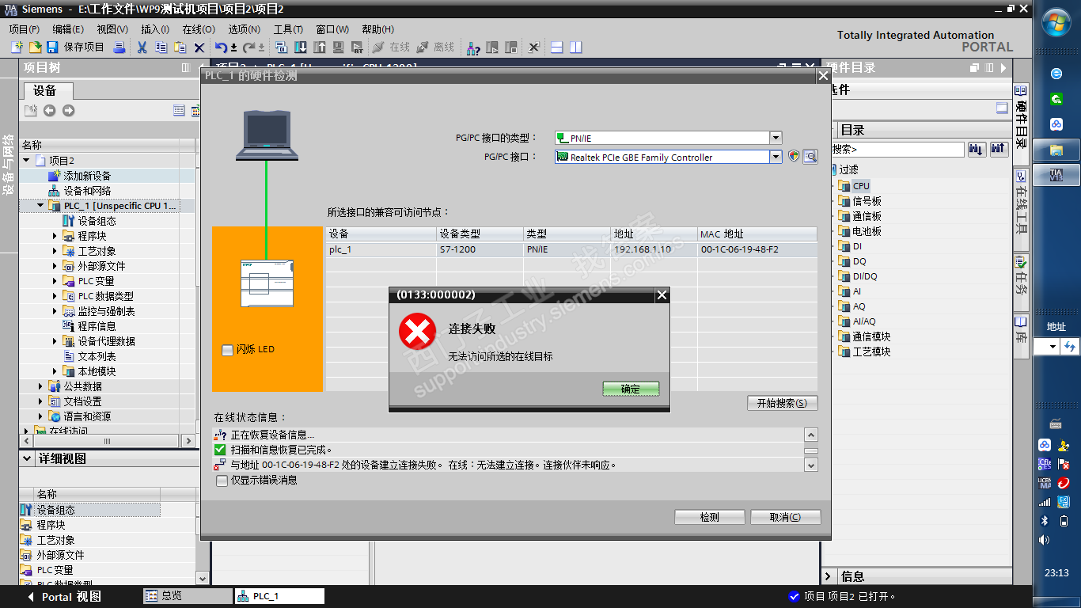
Task: Click the Start simulation icon
Action: point(357,47)
